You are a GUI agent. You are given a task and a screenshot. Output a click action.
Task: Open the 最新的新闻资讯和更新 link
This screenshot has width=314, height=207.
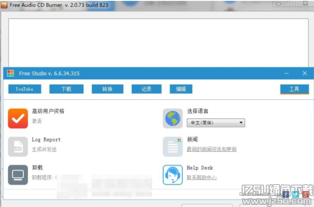[x=212, y=149]
